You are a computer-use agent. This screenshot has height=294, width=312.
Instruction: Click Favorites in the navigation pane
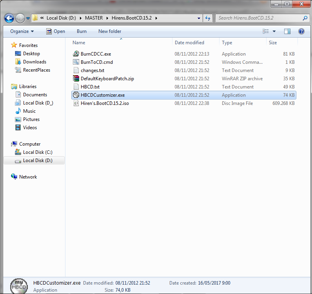pos(28,45)
